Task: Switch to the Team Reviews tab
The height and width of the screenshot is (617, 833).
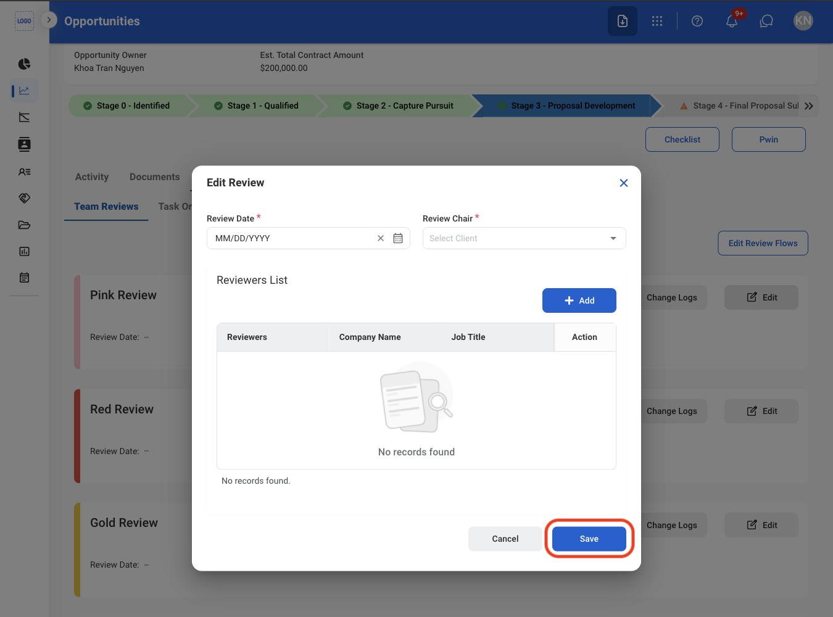Action: (x=106, y=207)
